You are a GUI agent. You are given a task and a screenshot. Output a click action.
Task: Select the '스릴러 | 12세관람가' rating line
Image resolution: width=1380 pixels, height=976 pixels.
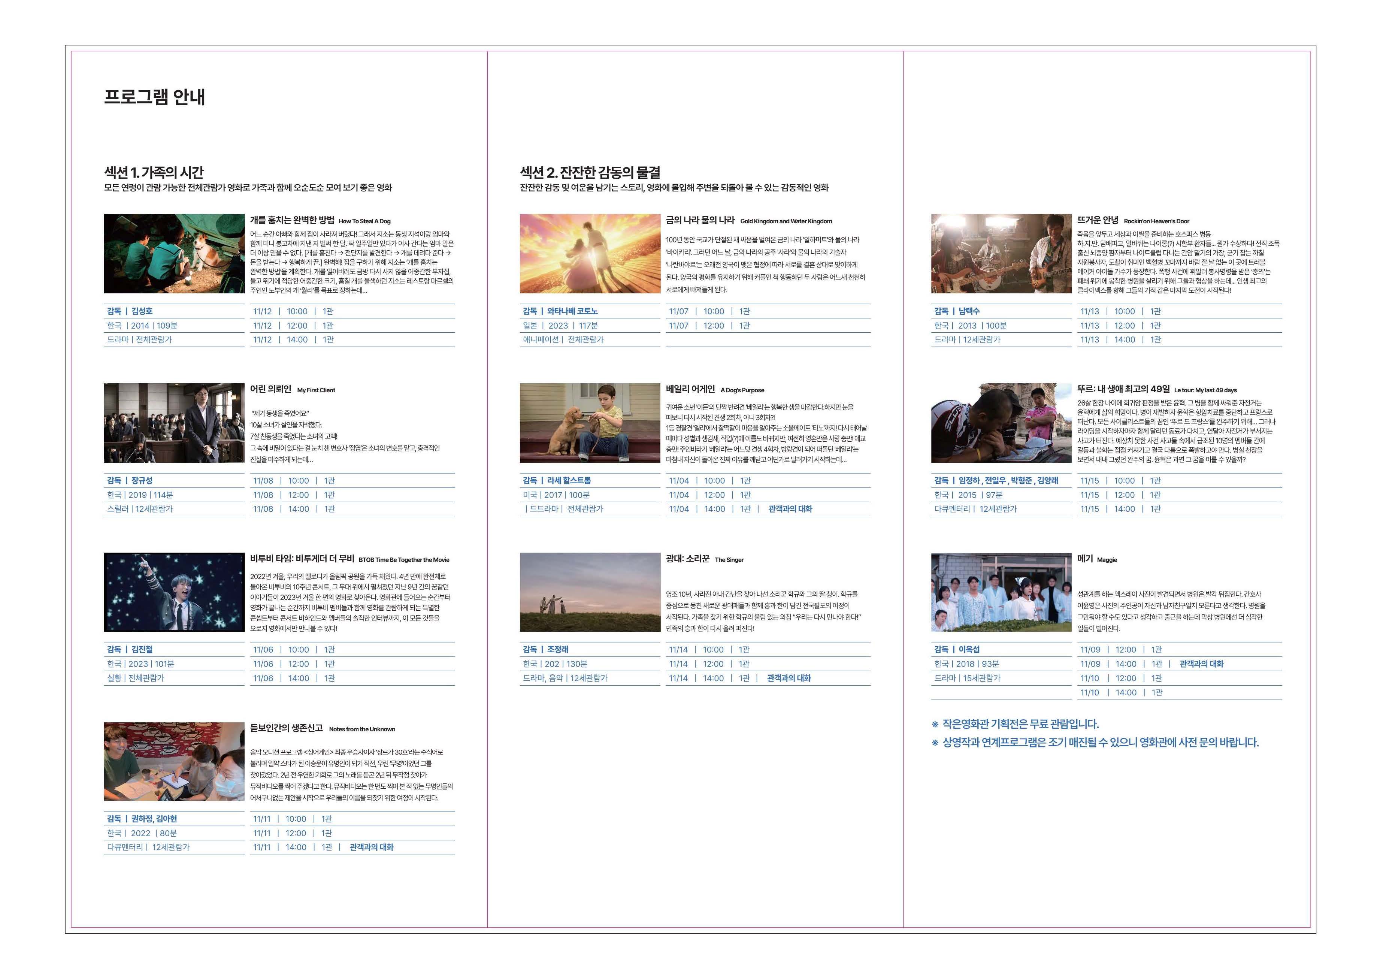pos(139,509)
